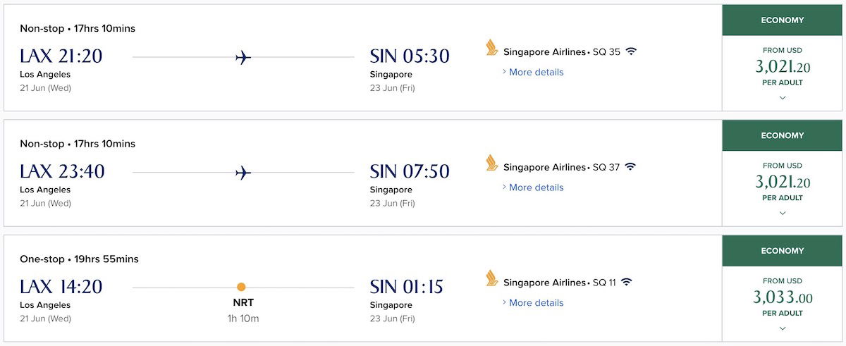
Task: Click the NRT stopover dot marker
Action: (x=241, y=287)
